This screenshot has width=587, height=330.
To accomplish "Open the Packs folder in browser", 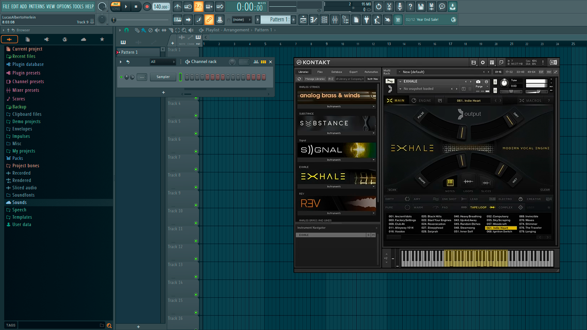I will click(x=18, y=158).
